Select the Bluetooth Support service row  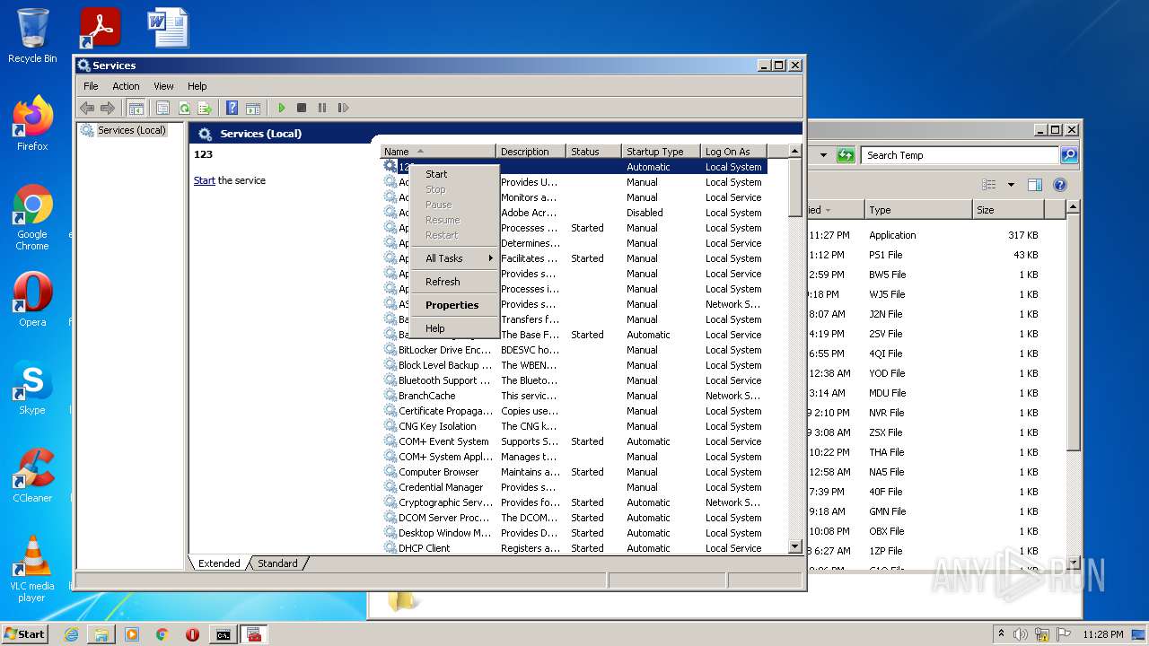pos(574,380)
